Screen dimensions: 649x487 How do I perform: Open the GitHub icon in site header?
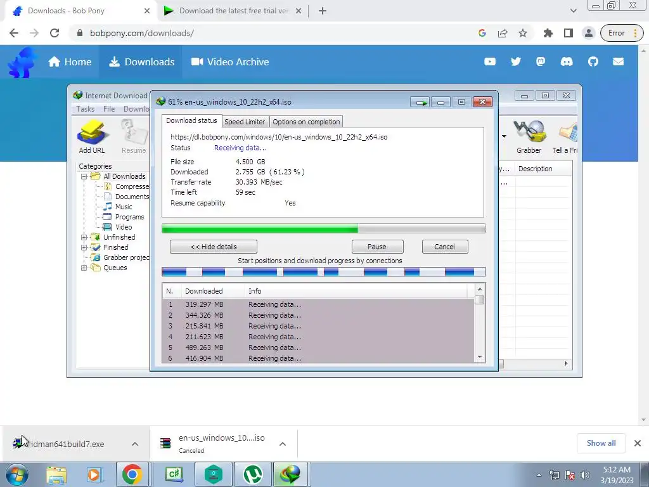click(x=593, y=62)
